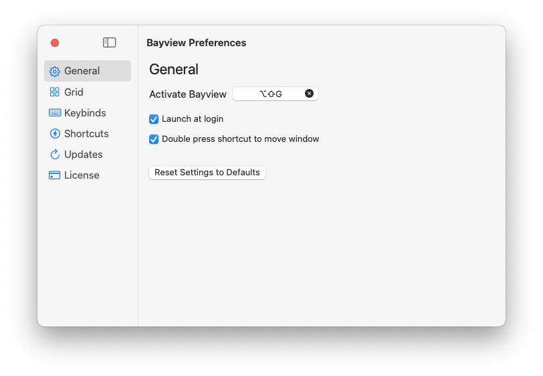Click the Updates circular arrow icon
543x376 pixels.
(x=55, y=155)
